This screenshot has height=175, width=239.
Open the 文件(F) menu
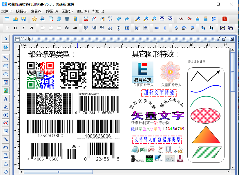(x=7, y=11)
